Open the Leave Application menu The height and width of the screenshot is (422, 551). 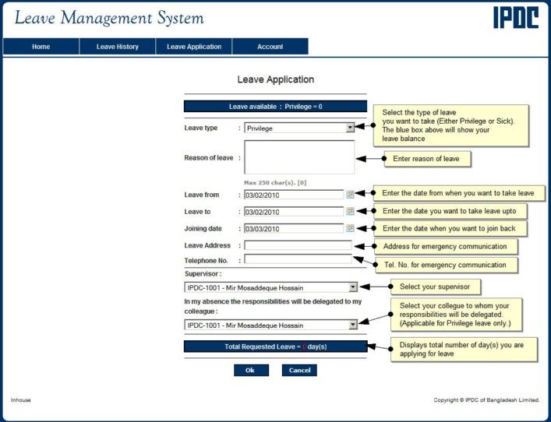[x=194, y=47]
